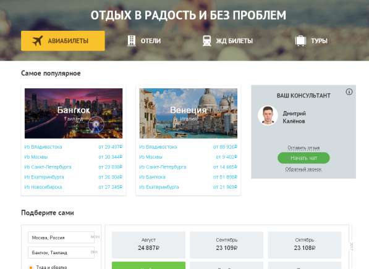Choose Венеция flight Из Санкт-Петербурга

(163, 167)
